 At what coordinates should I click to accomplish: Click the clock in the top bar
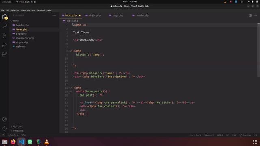point(130,2)
